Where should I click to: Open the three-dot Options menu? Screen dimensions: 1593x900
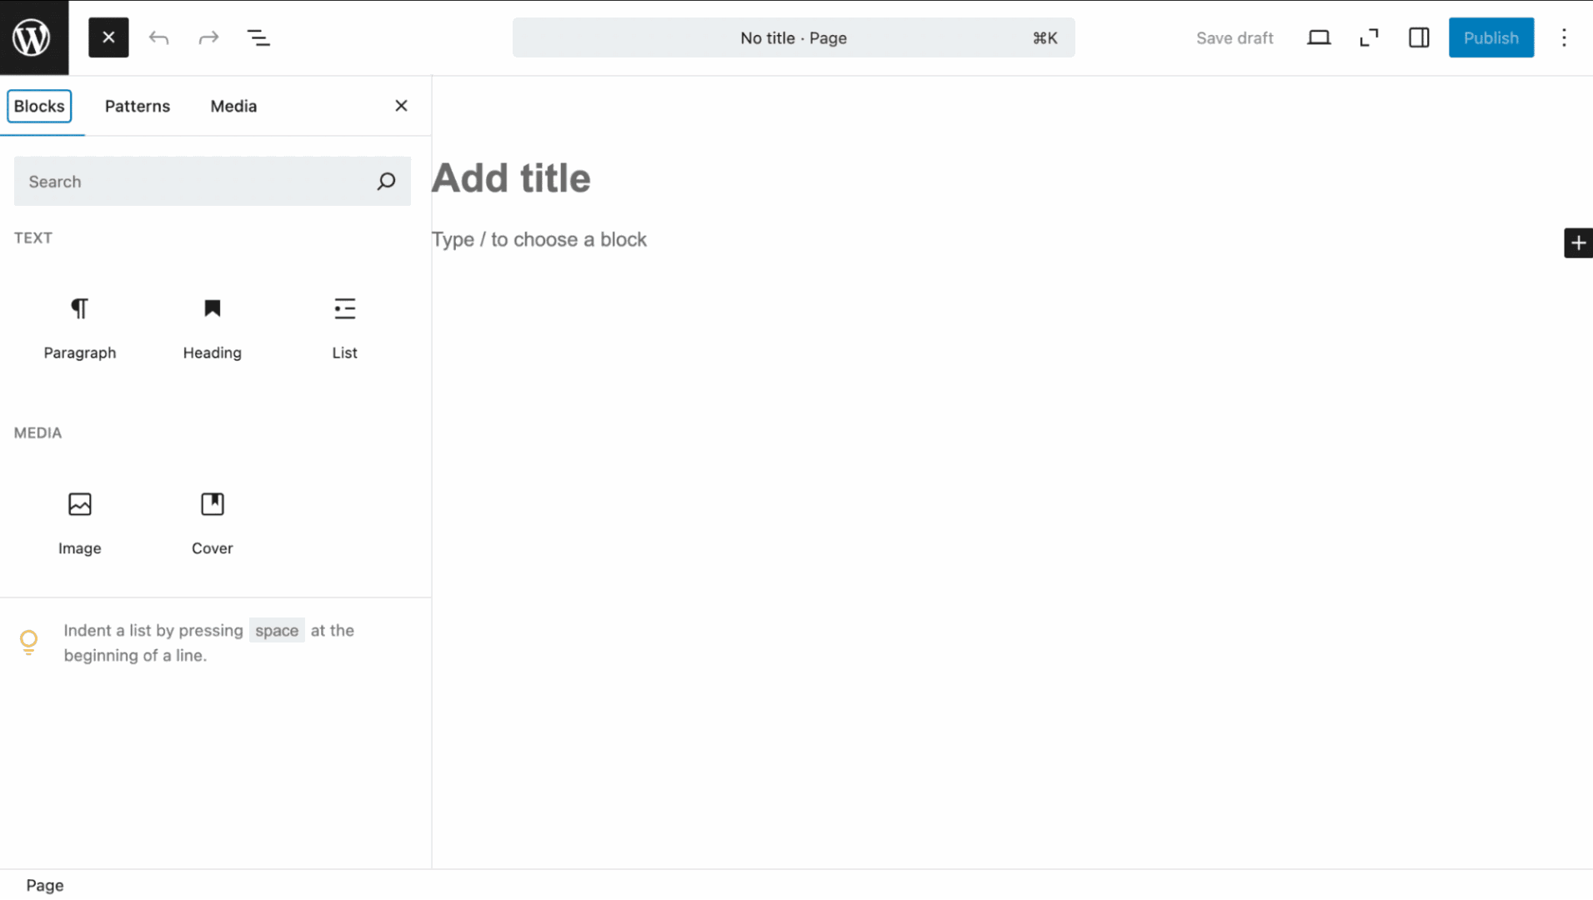[1564, 37]
